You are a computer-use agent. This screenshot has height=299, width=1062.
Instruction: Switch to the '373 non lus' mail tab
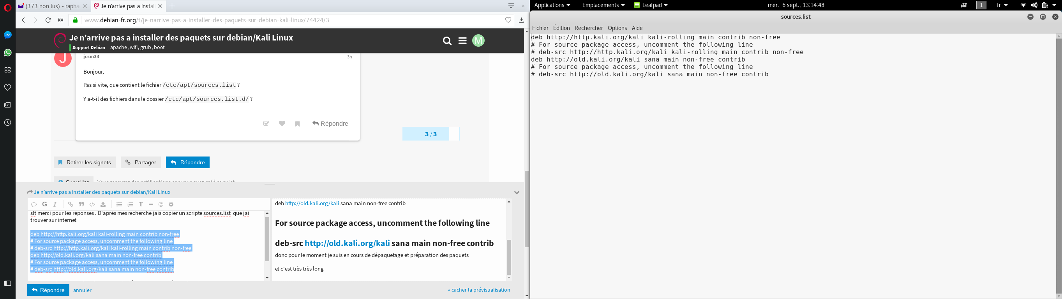(49, 6)
